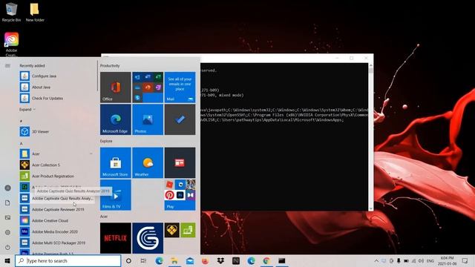Launch Adobe Media Encoder 2020
Screen dimensions: 475x267
point(58,231)
